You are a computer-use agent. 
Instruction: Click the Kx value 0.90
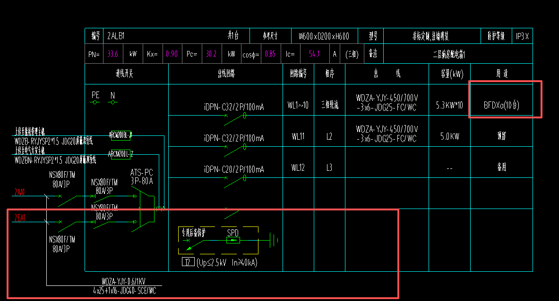171,54
